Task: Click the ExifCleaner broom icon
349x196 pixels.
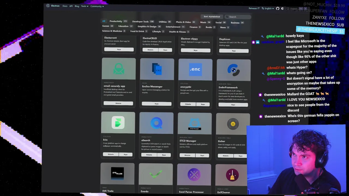Action: (x=232, y=175)
